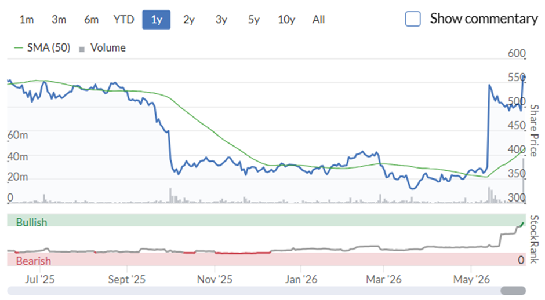Click the May '26 axis label
Image resolution: width=545 pixels, height=300 pixels.
click(x=471, y=279)
